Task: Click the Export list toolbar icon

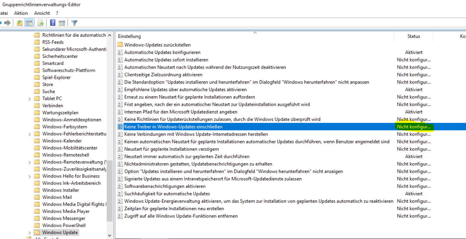Action: pos(41,23)
